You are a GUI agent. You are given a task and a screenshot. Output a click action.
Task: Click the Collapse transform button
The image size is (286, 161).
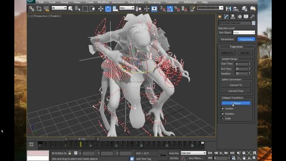pyautogui.click(x=236, y=103)
